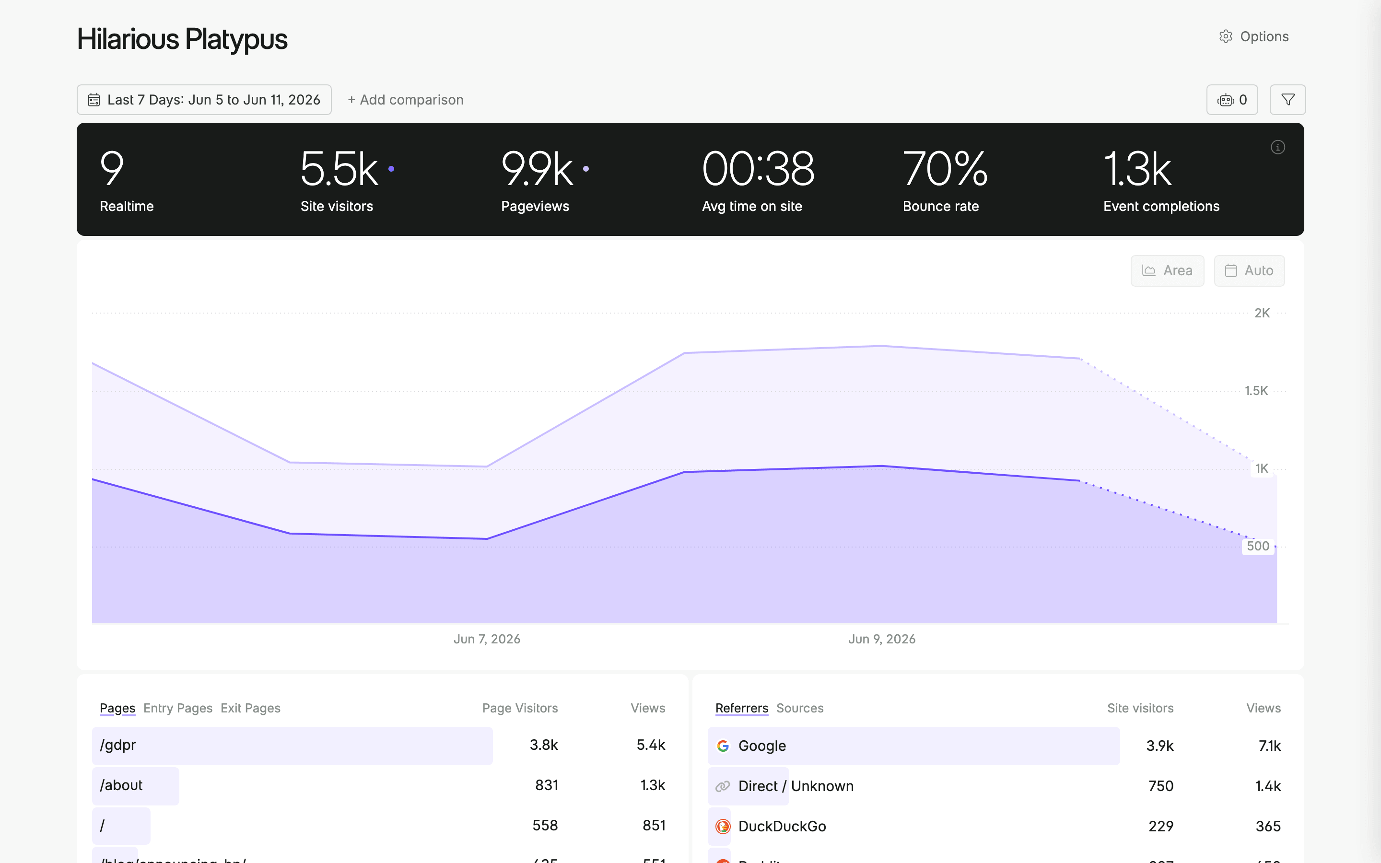The image size is (1381, 863).
Task: Click the calendar icon on Auto button
Action: pos(1231,270)
